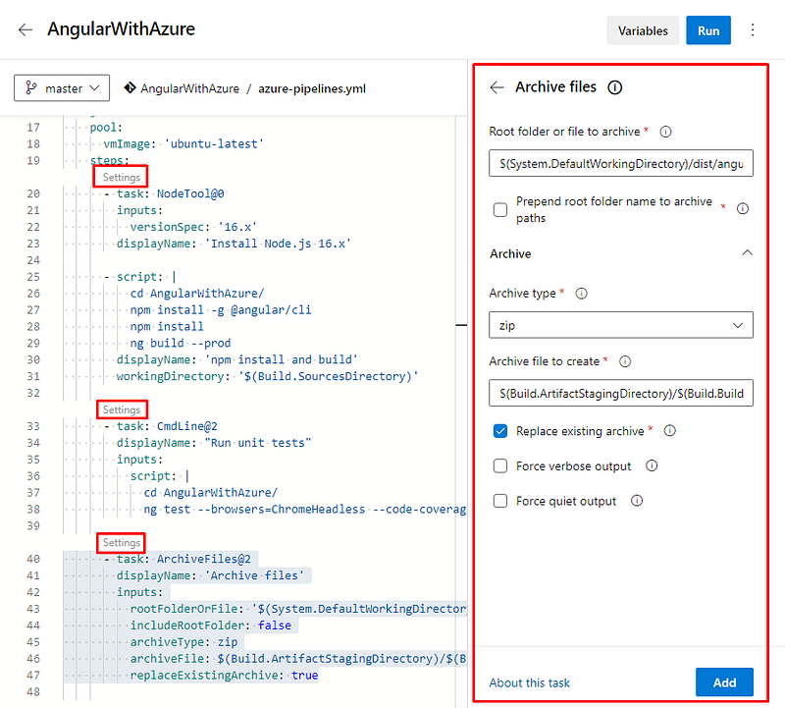Show info for Force verbose output
The height and width of the screenshot is (708, 785).
[x=652, y=466]
